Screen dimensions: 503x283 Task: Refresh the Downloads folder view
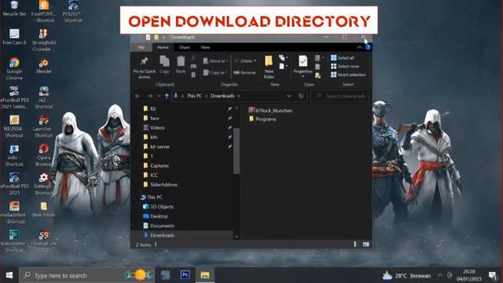click(x=301, y=96)
